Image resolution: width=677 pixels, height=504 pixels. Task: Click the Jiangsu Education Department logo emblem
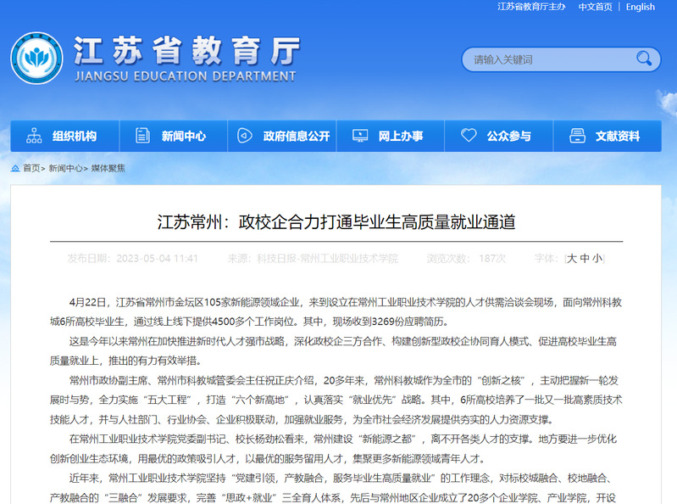tap(36, 58)
